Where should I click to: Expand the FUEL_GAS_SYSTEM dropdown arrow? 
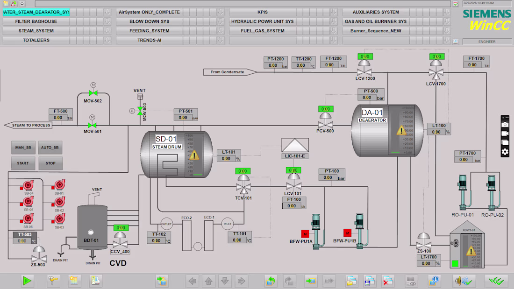tap(334, 31)
